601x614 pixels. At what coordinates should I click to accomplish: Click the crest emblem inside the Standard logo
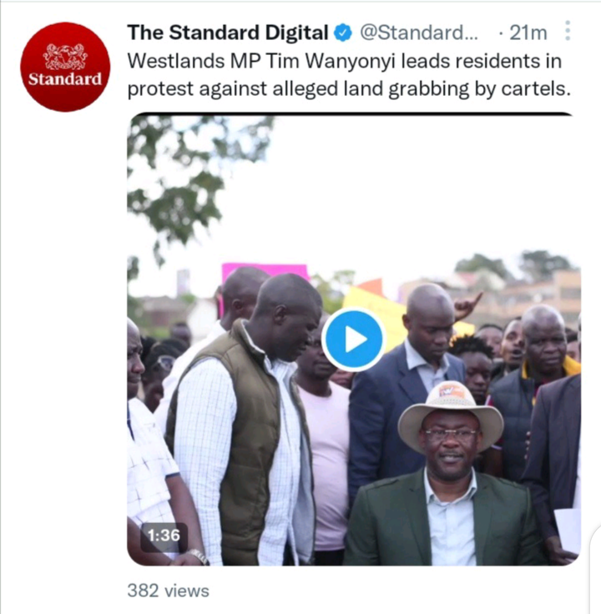tap(65, 56)
